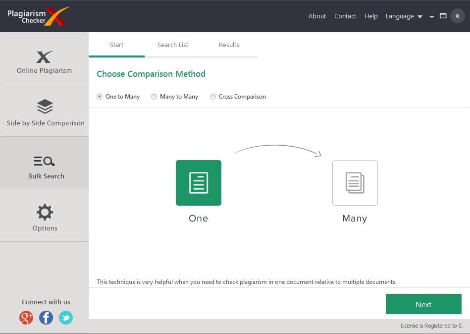Click the Connect with us label
Viewport: 470px width, 334px height.
coord(46,302)
